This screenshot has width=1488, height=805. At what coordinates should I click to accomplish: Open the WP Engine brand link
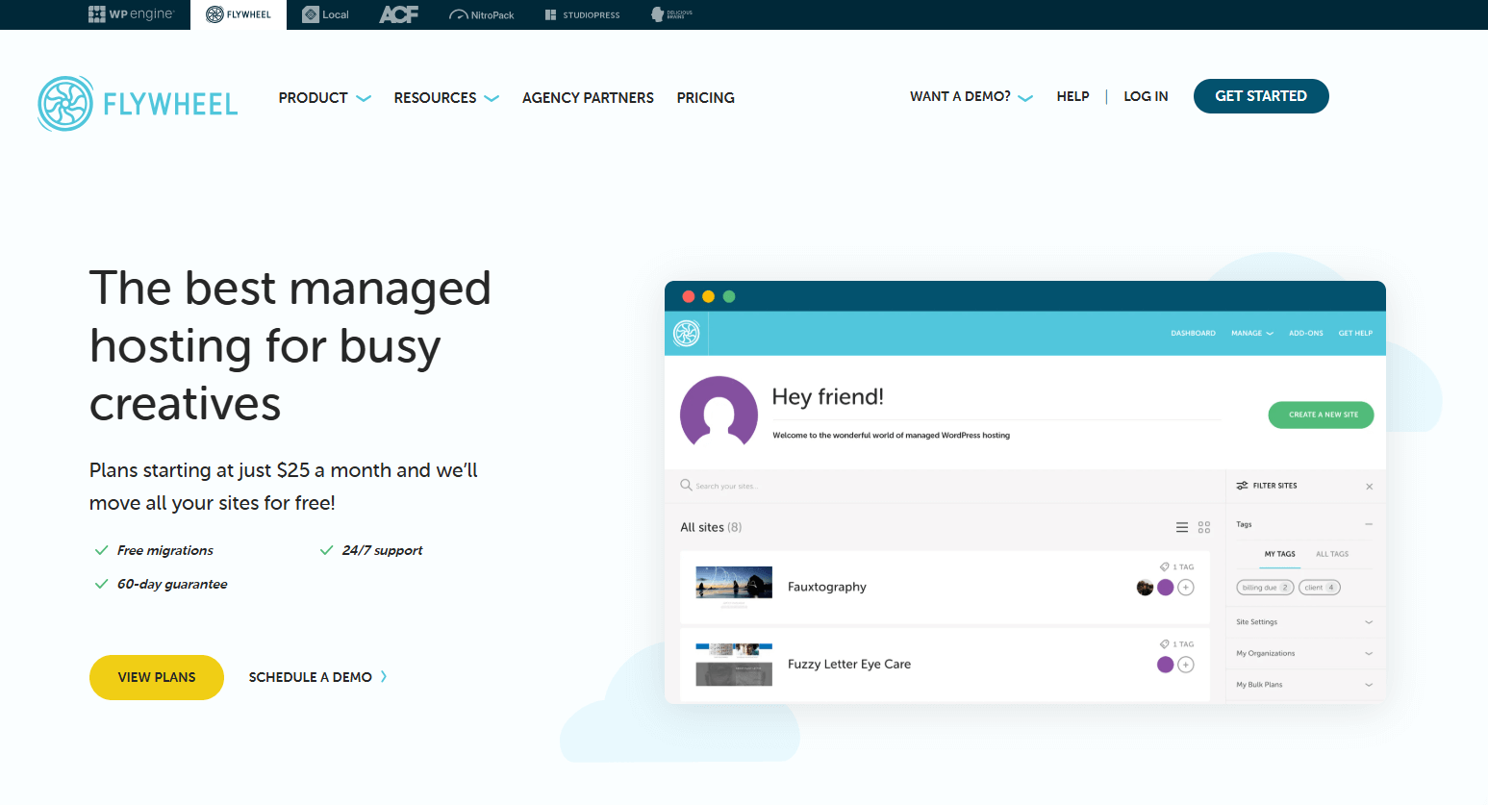[131, 14]
